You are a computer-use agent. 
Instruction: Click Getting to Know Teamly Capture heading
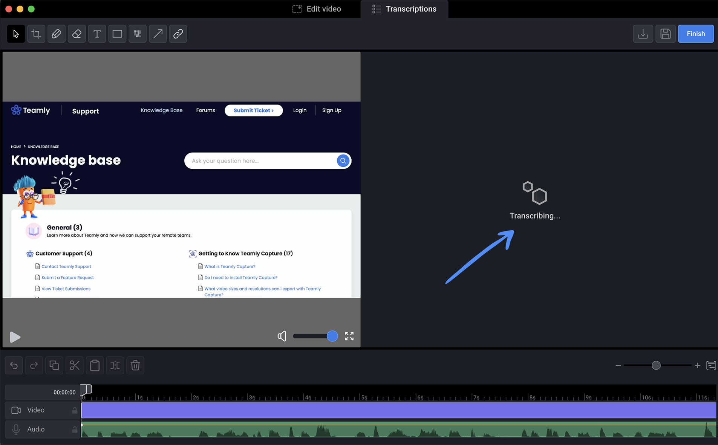[245, 254]
